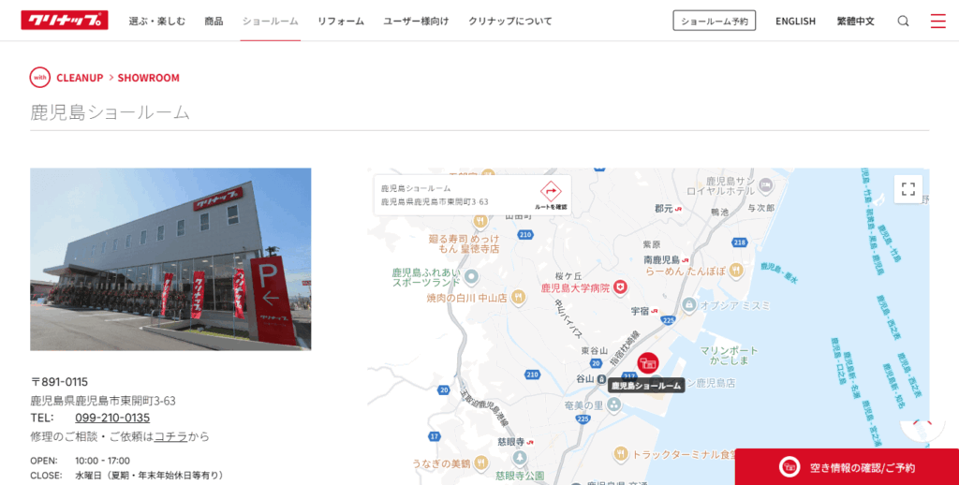
Task: Click the 鹿児島ショールーム map label tooltip
Action: coord(646,386)
